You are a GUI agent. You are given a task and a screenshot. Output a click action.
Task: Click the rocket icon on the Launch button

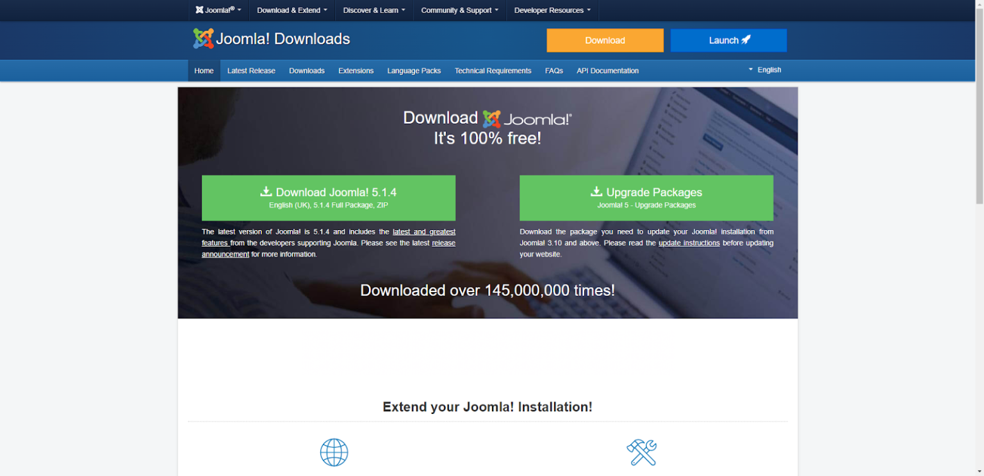tap(746, 40)
